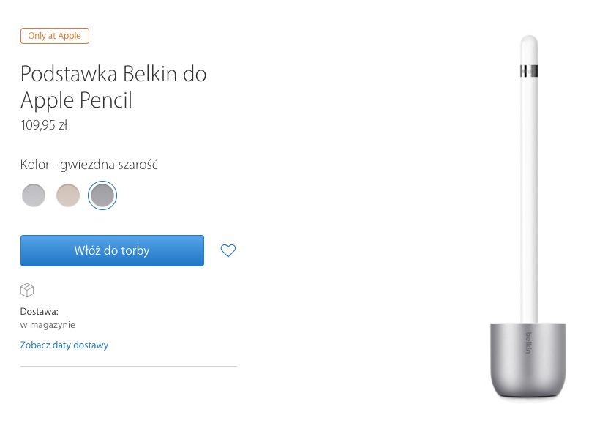608x426 pixels.
Task: Select the gold color swatch
Action: click(x=68, y=195)
